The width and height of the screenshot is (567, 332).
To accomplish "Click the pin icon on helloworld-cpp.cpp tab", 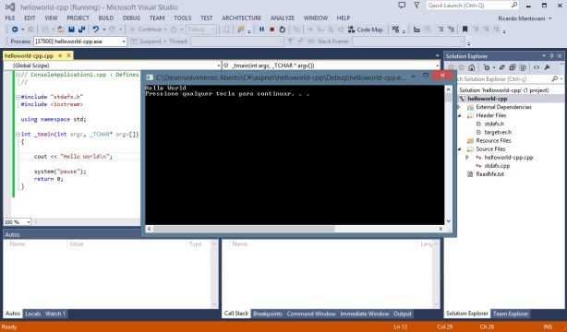I will point(60,55).
